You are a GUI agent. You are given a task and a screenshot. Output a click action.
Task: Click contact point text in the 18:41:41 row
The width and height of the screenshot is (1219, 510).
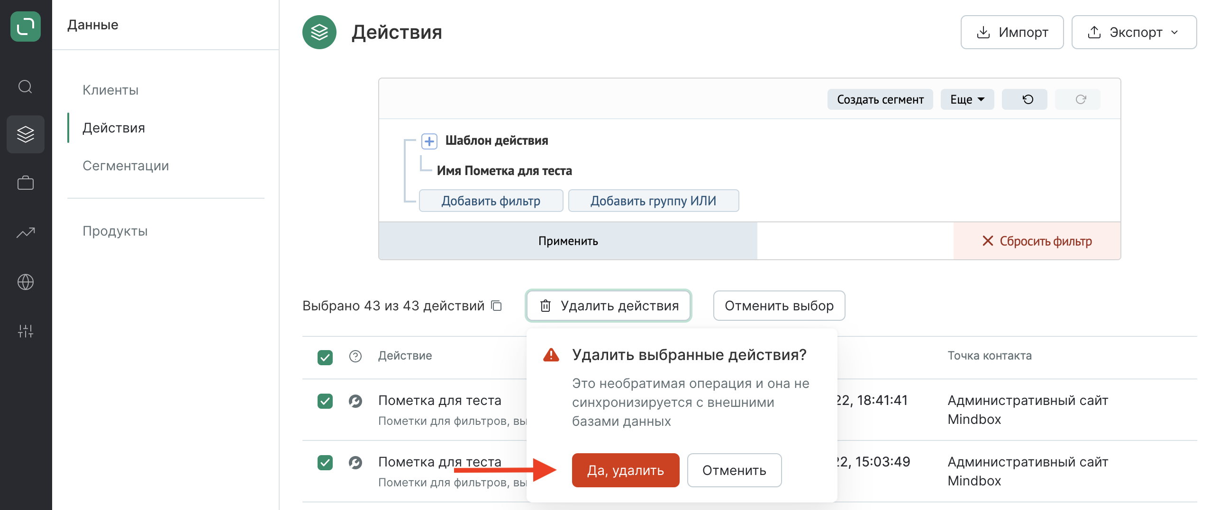click(x=1028, y=410)
